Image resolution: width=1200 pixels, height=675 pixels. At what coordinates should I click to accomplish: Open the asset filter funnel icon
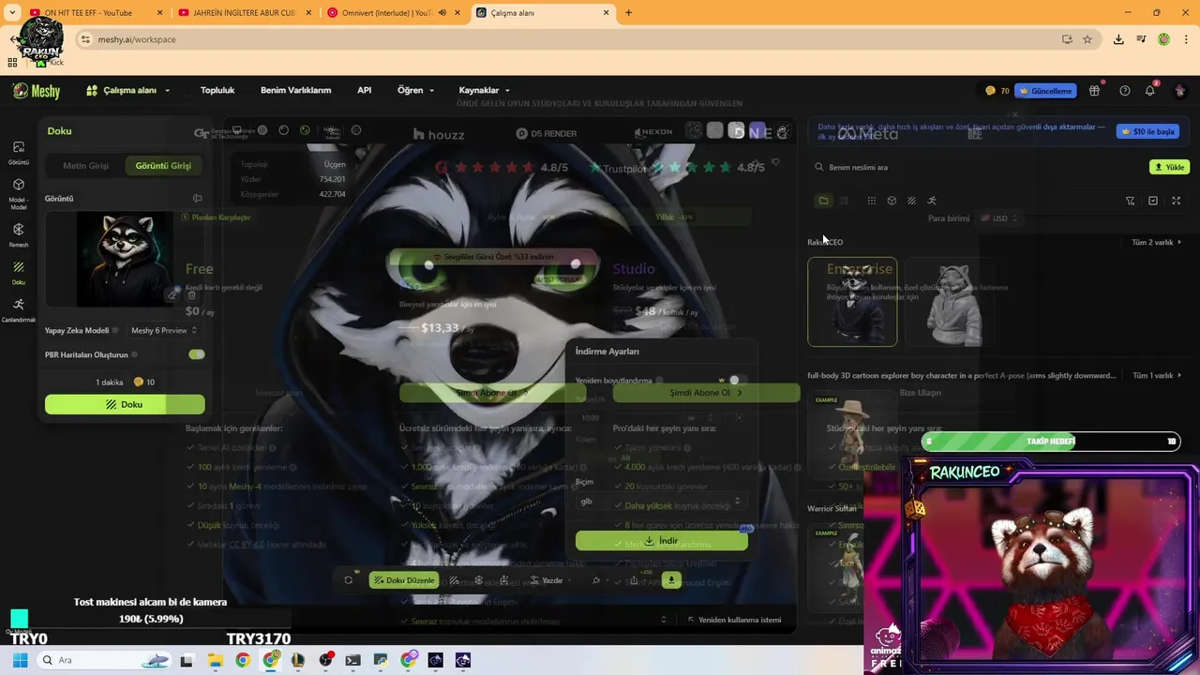click(1130, 201)
